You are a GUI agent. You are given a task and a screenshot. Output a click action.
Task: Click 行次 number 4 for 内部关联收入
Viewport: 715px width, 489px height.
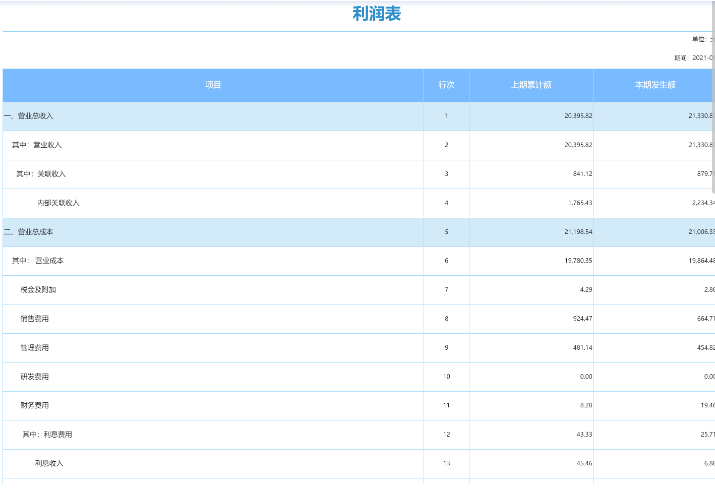click(x=446, y=203)
